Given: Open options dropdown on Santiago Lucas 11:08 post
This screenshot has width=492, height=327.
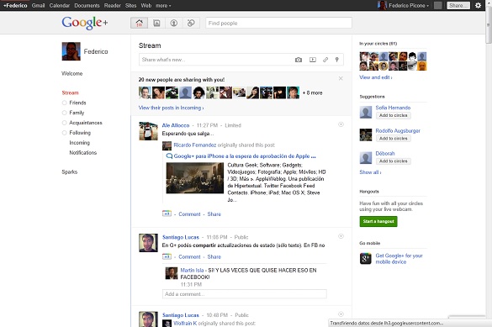Looking at the screenshot, I should click(341, 236).
